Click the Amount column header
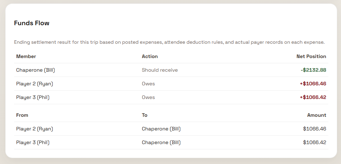The height and width of the screenshot is (164, 341). pyautogui.click(x=317, y=115)
